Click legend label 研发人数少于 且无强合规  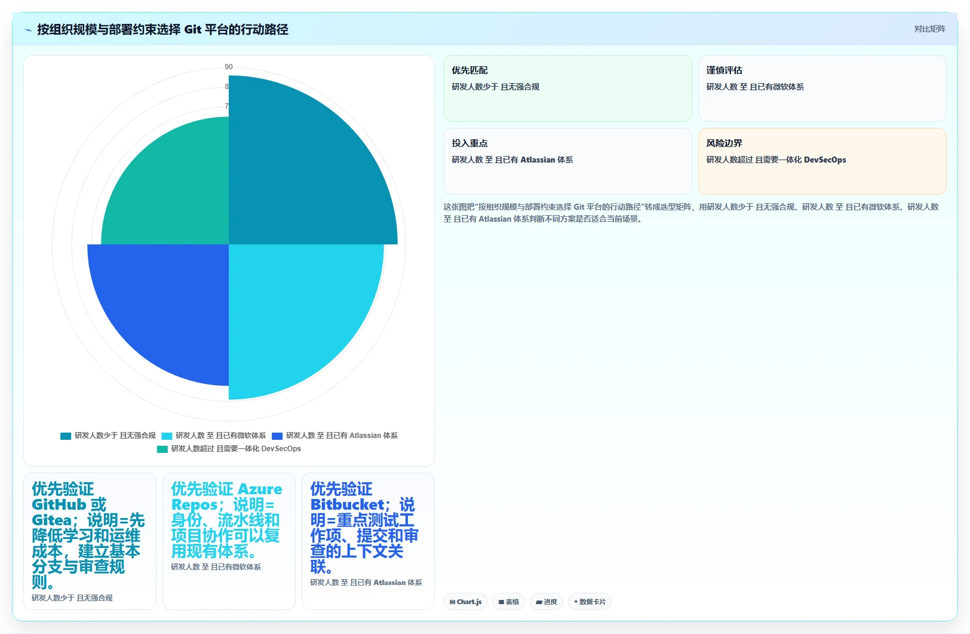coord(115,436)
